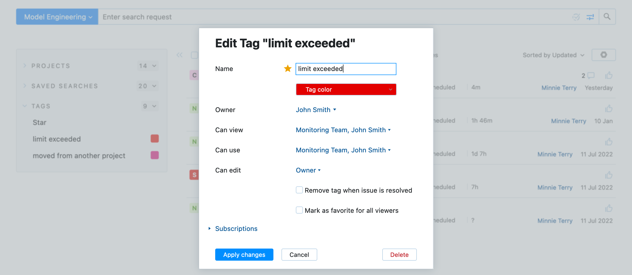632x275 pixels.
Task: Check 'Mark as favorite for all viewers'
Action: coord(299,210)
